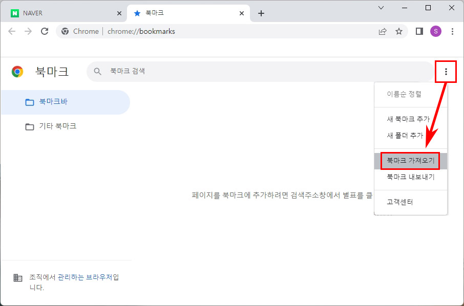Click the bookmark star in the address bar

click(x=399, y=31)
